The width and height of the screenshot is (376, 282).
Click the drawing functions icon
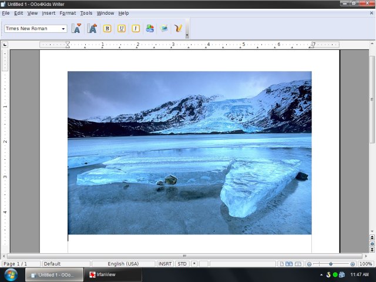pos(178,28)
